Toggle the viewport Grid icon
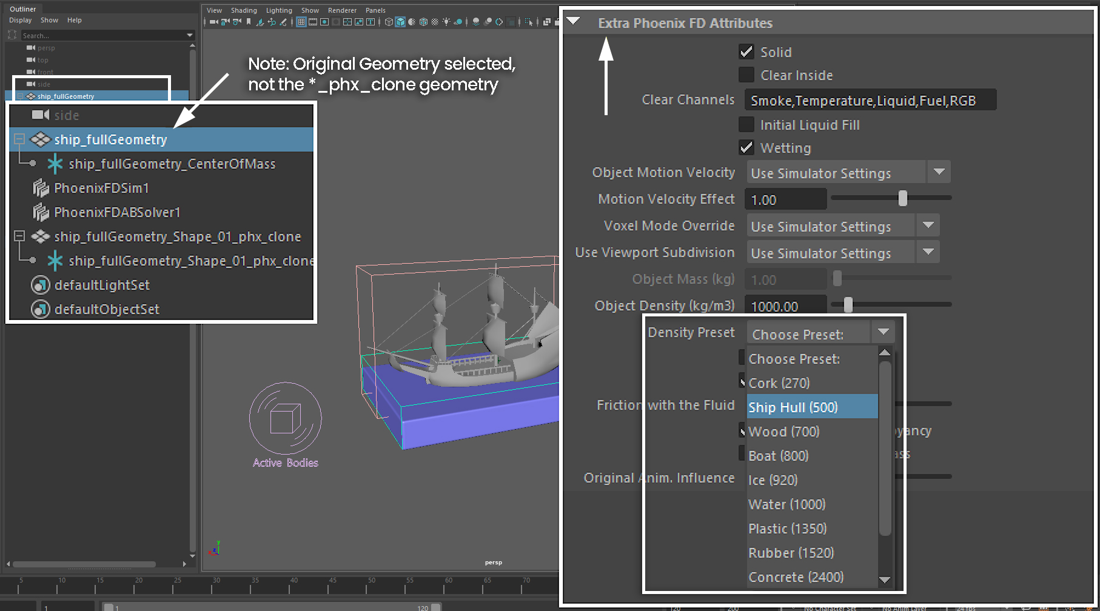Image resolution: width=1100 pixels, height=611 pixels. click(x=301, y=22)
